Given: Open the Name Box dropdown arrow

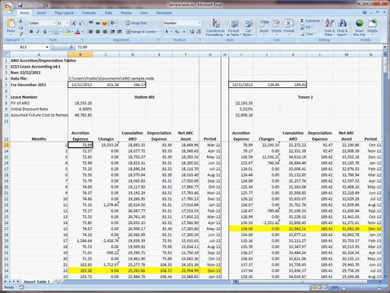Looking at the screenshot, I should (x=47, y=47).
